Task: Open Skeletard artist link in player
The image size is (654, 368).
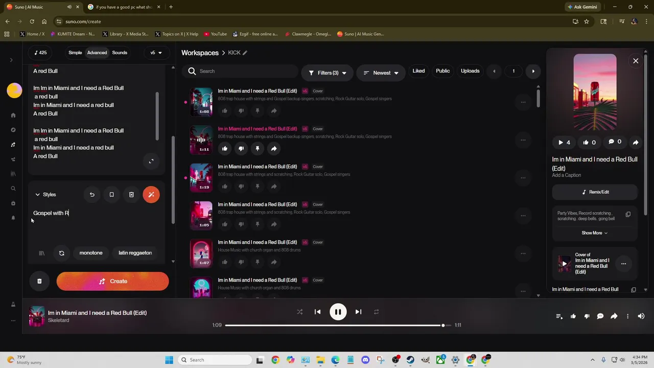Action: click(58, 320)
